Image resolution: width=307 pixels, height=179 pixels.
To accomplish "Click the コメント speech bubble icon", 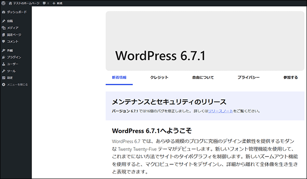I will (3, 42).
